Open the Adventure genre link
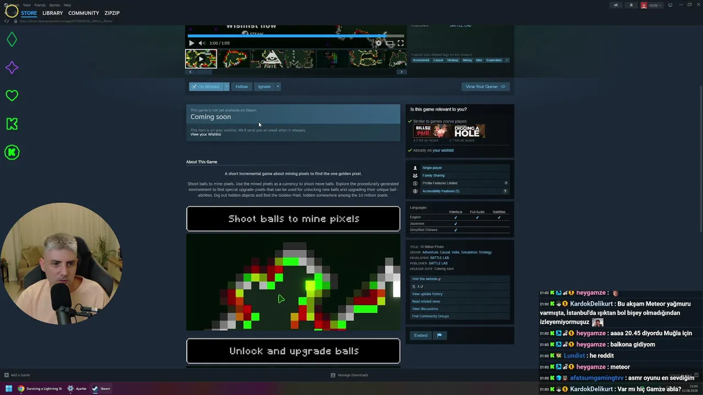The image size is (703, 395). [x=430, y=252]
